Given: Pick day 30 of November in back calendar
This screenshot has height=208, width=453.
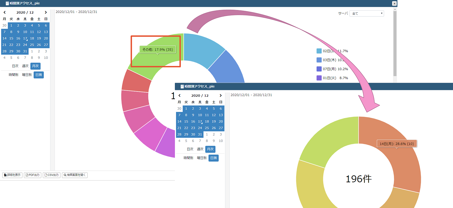Looking at the screenshot, I should [x=4, y=25].
